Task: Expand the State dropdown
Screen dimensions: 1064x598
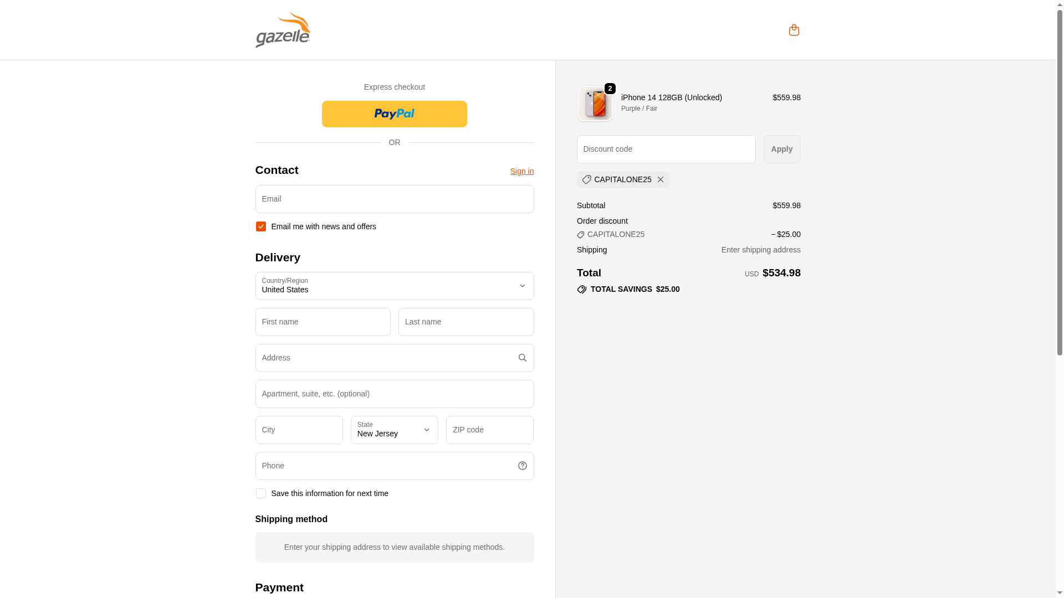Action: (x=394, y=430)
